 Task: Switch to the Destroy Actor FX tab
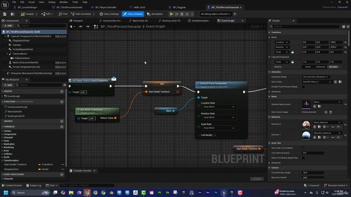click(x=171, y=21)
